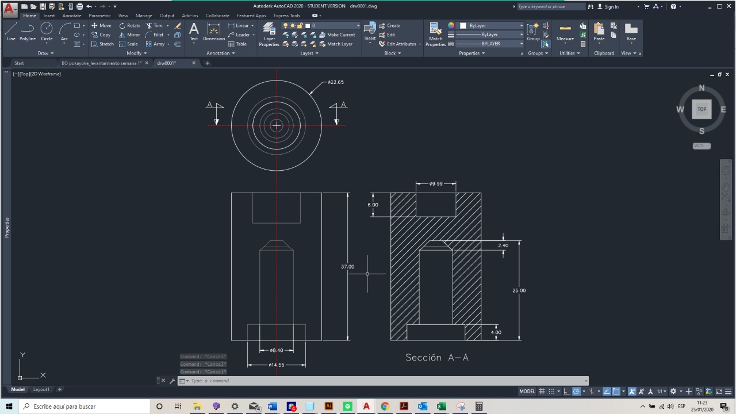Click the Move tool in Modify panel

101,25
